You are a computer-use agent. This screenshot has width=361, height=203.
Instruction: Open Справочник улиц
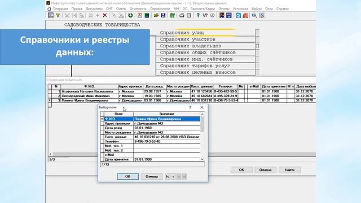click(206, 33)
